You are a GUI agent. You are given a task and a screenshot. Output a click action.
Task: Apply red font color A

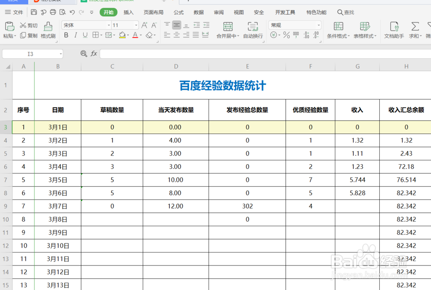click(x=135, y=35)
